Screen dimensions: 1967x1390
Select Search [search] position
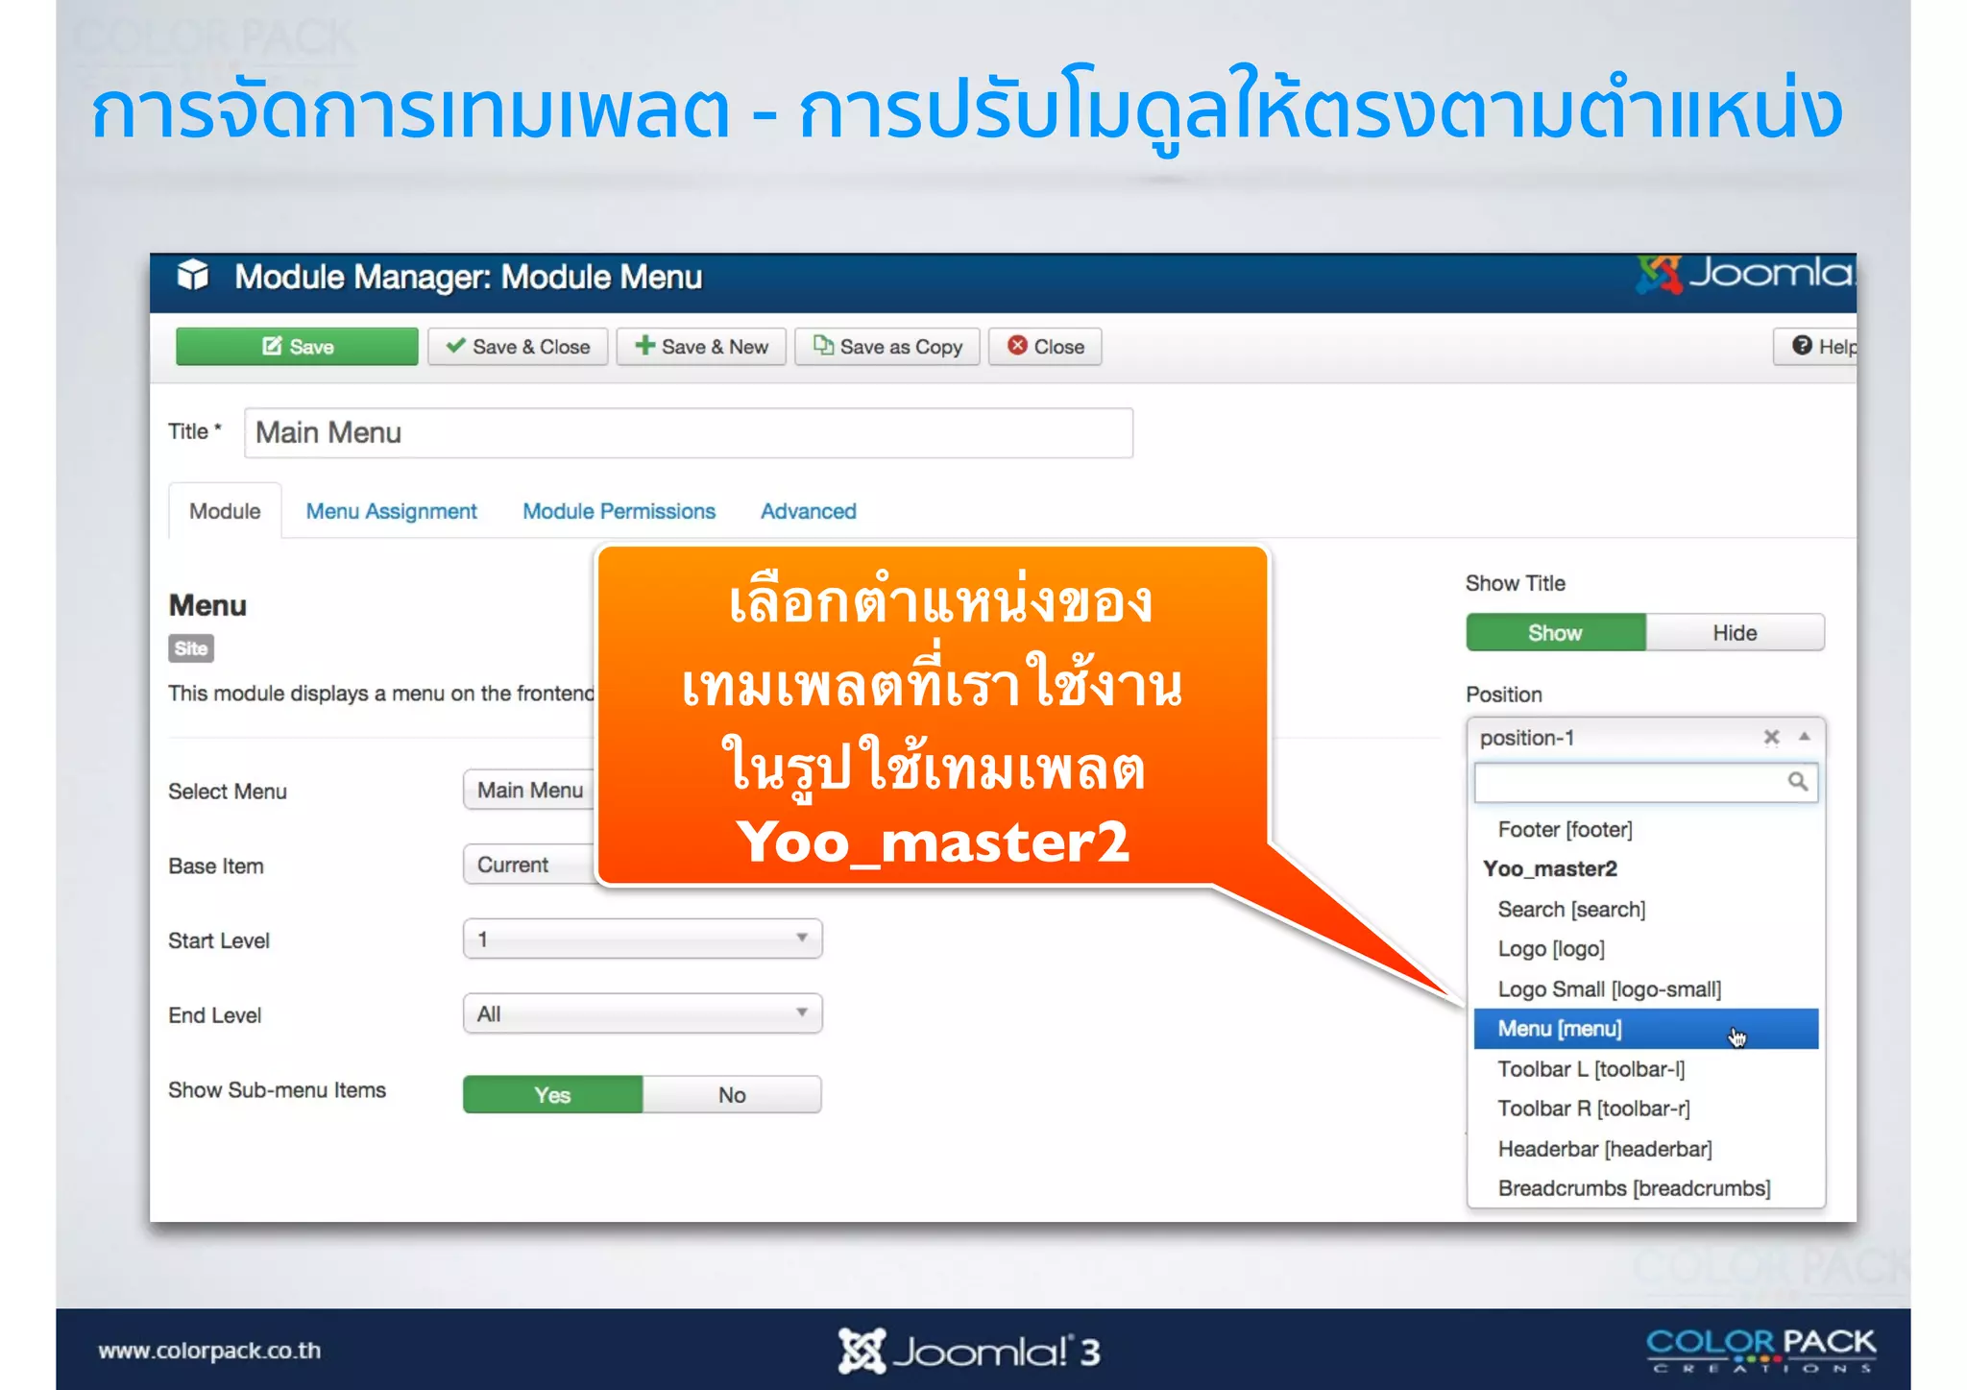tap(1646, 909)
